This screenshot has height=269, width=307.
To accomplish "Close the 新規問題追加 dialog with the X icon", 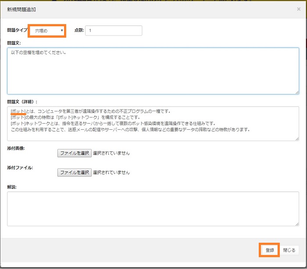I will tap(299, 9).
